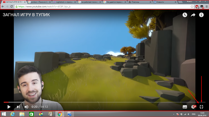The image size is (209, 117).
Task: Close the Lightshot tab
Action: pos(75,2)
